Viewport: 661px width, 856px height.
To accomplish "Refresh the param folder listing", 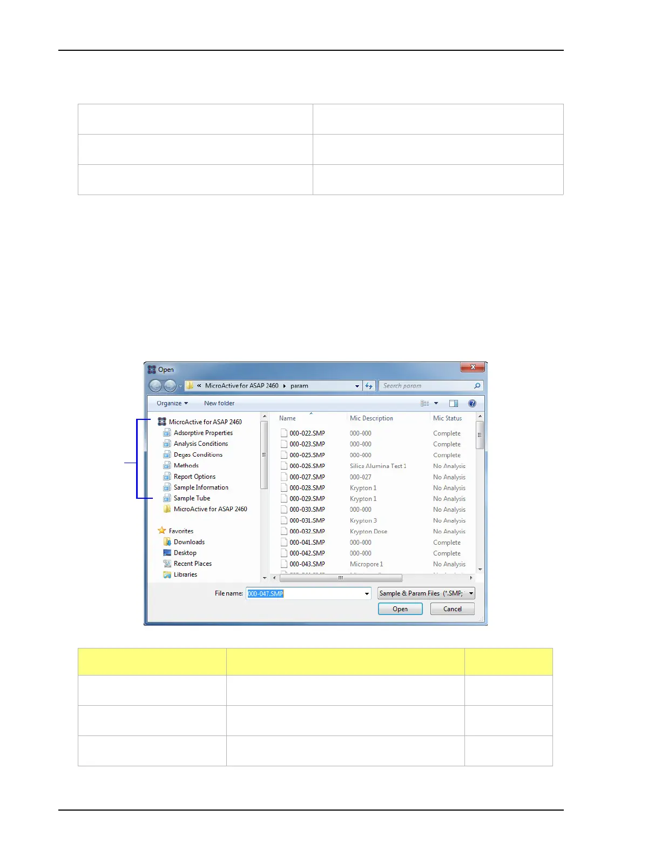I will 369,386.
